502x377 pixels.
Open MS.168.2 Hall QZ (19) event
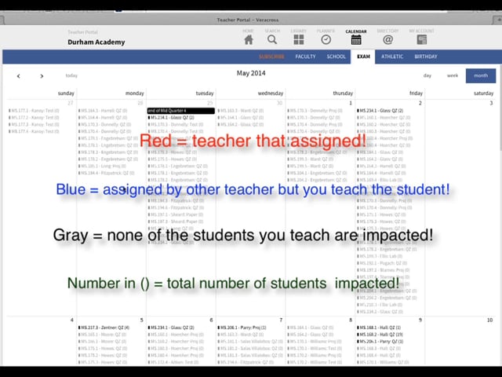pos(380,335)
